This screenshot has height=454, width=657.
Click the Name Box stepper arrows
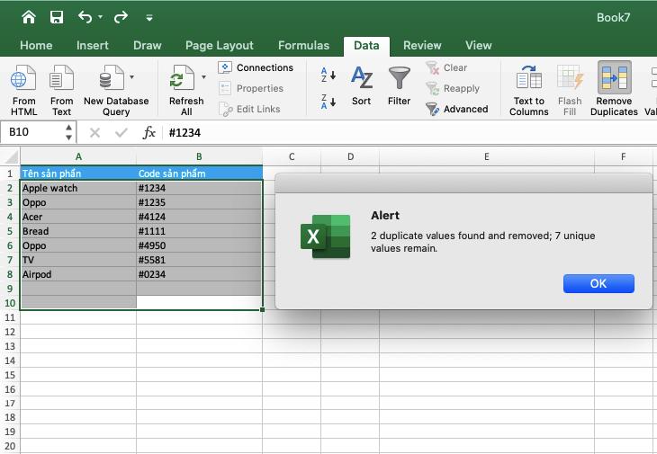point(68,132)
